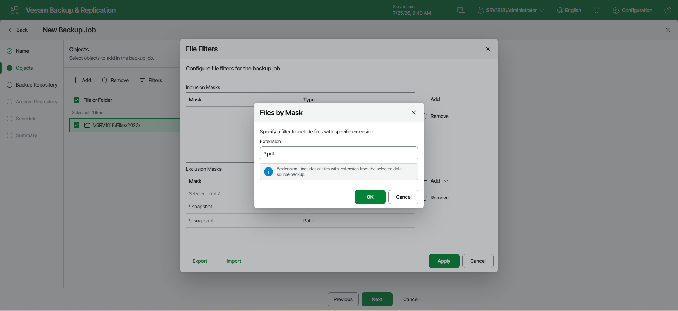Change language from English

pos(569,10)
